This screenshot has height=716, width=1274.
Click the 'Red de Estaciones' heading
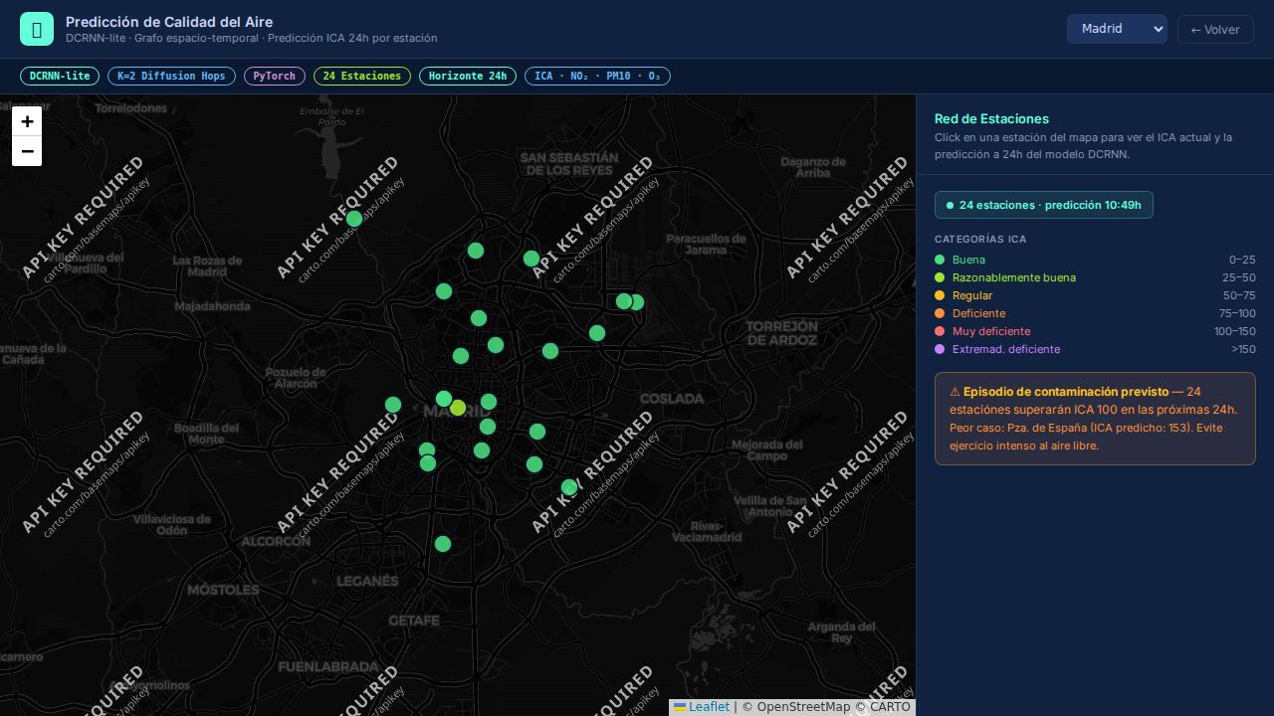(x=991, y=118)
